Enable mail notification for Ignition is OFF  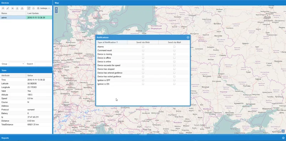click(174, 80)
